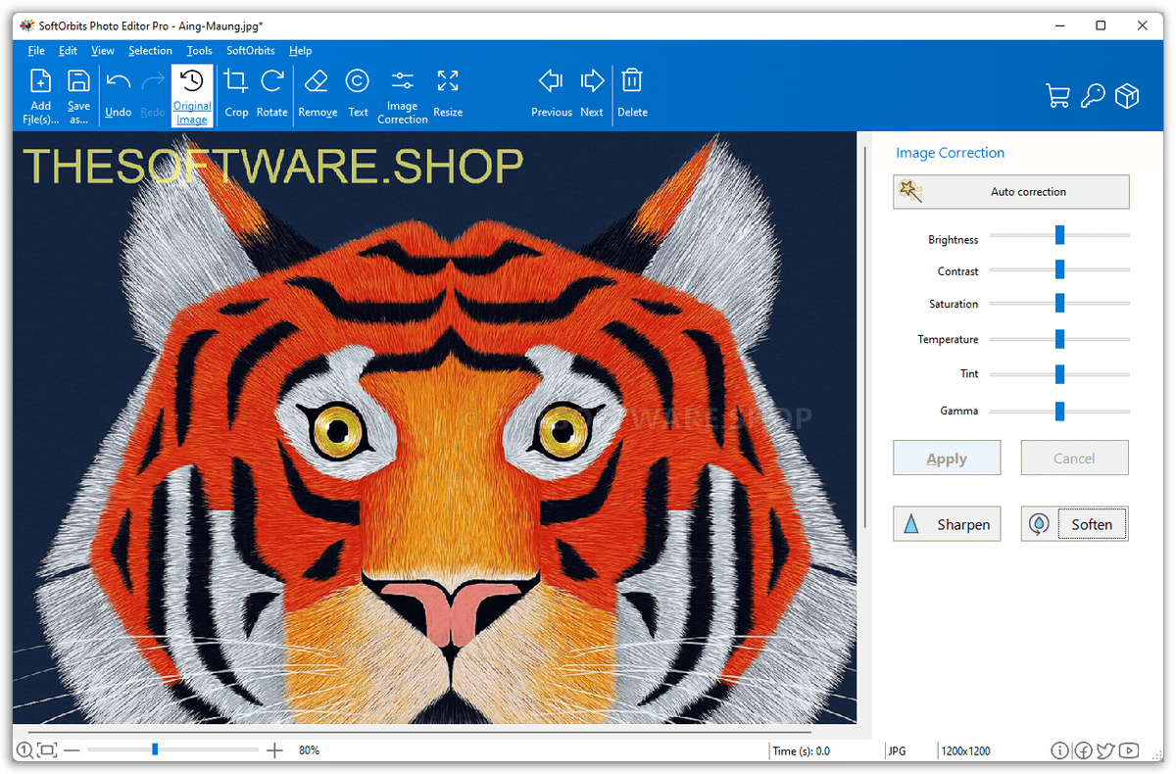Screen dimensions: 1176x774
Task: Click the tiger image on the canvas
Action: (x=435, y=428)
